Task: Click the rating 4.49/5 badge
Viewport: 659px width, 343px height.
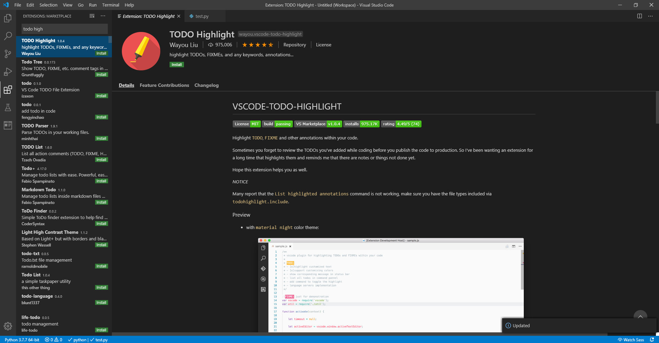Action: tap(401, 124)
